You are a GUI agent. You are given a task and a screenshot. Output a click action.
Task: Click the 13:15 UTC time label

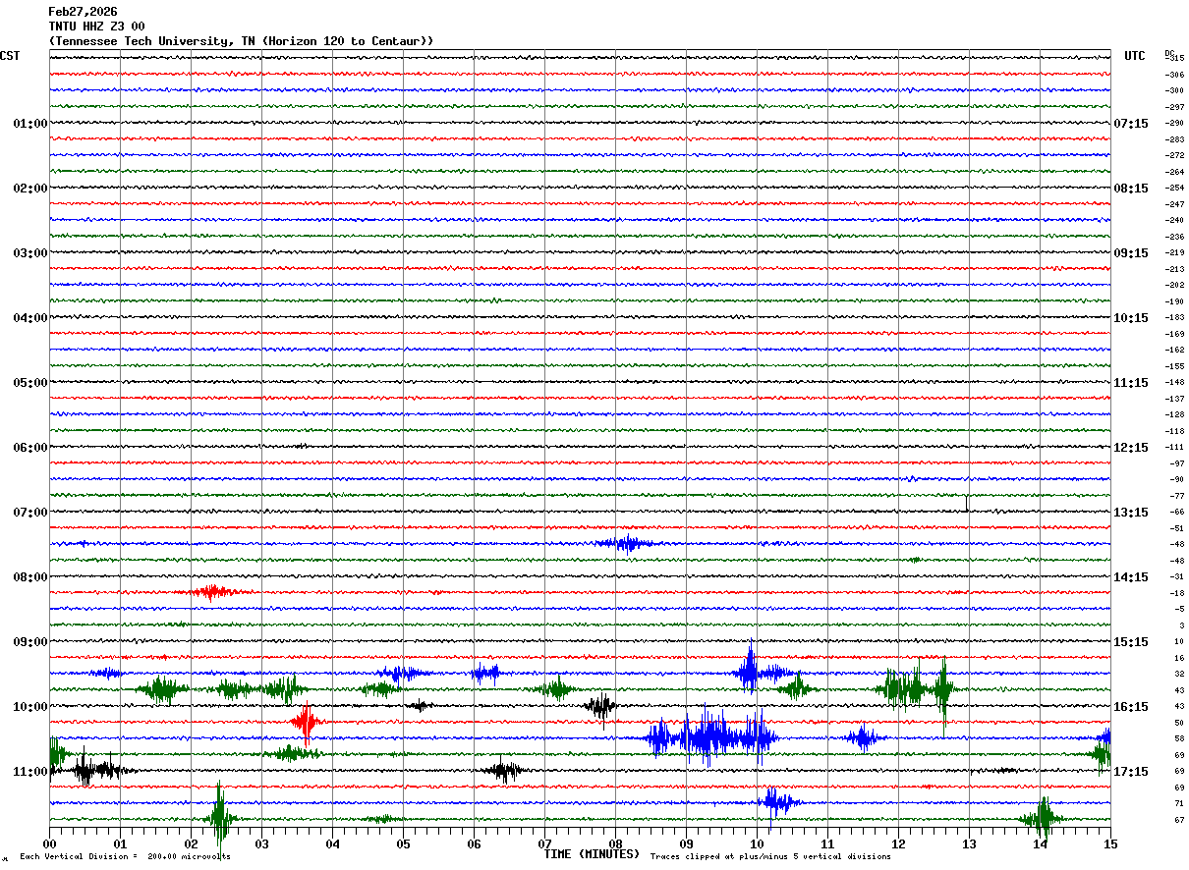click(1131, 513)
